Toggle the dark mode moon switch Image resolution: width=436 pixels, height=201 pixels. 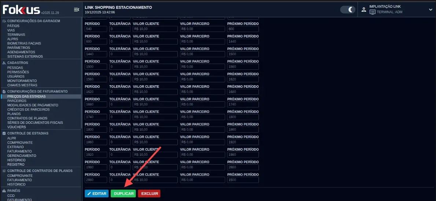point(348,10)
